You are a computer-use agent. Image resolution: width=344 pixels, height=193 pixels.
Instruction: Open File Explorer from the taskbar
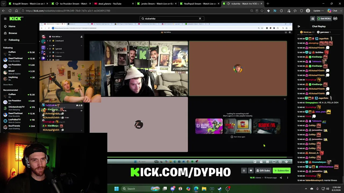pyautogui.click(x=204, y=189)
